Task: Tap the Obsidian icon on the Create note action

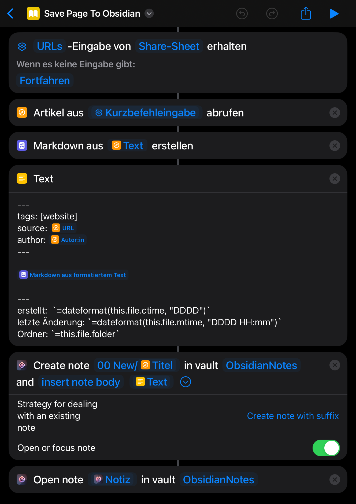Action: (x=22, y=365)
